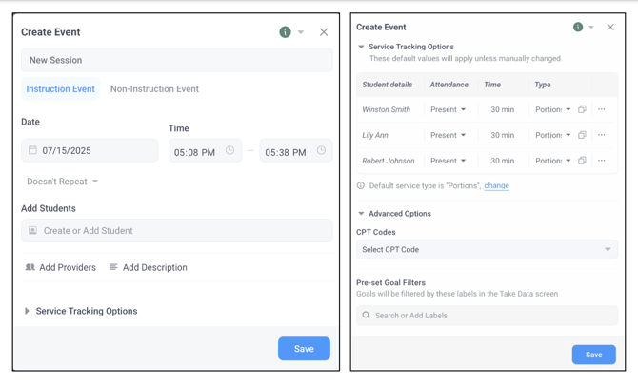Screen dimensions: 638x384
Task: Click the calendar icon in Date field
Action: click(32, 150)
